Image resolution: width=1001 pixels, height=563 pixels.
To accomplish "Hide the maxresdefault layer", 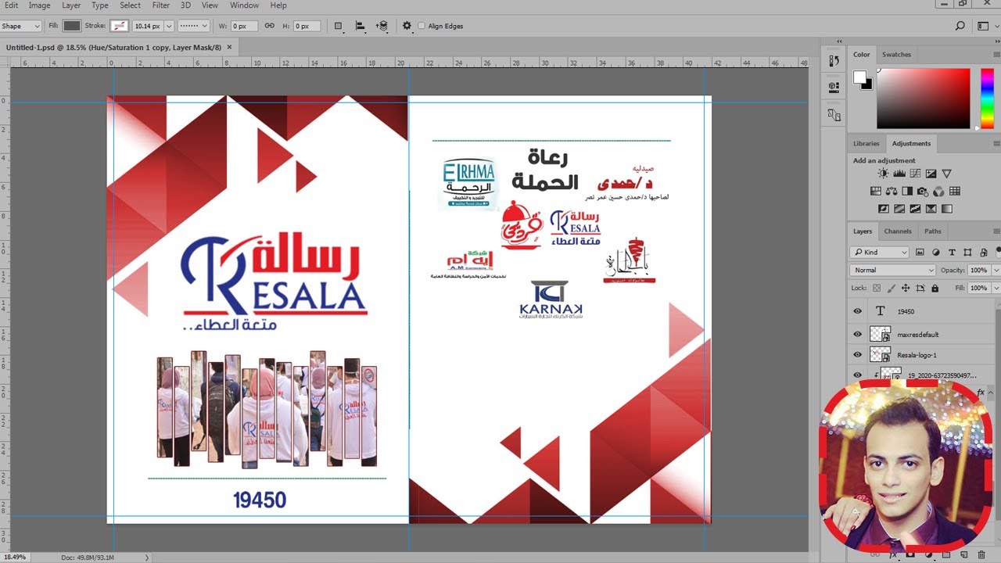I will pyautogui.click(x=857, y=334).
